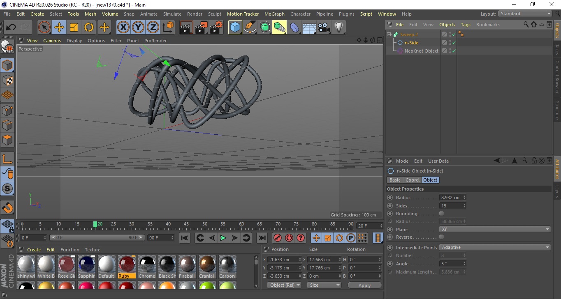Open material manager Create menu

(34, 250)
